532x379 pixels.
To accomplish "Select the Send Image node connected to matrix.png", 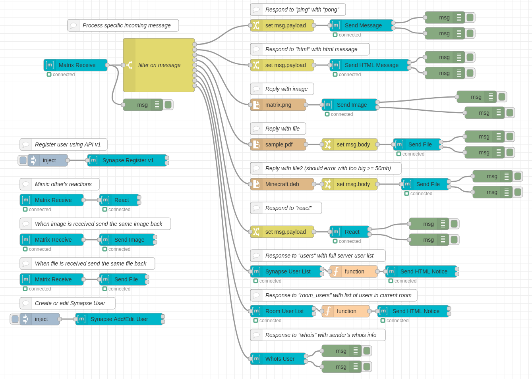I will coord(352,105).
